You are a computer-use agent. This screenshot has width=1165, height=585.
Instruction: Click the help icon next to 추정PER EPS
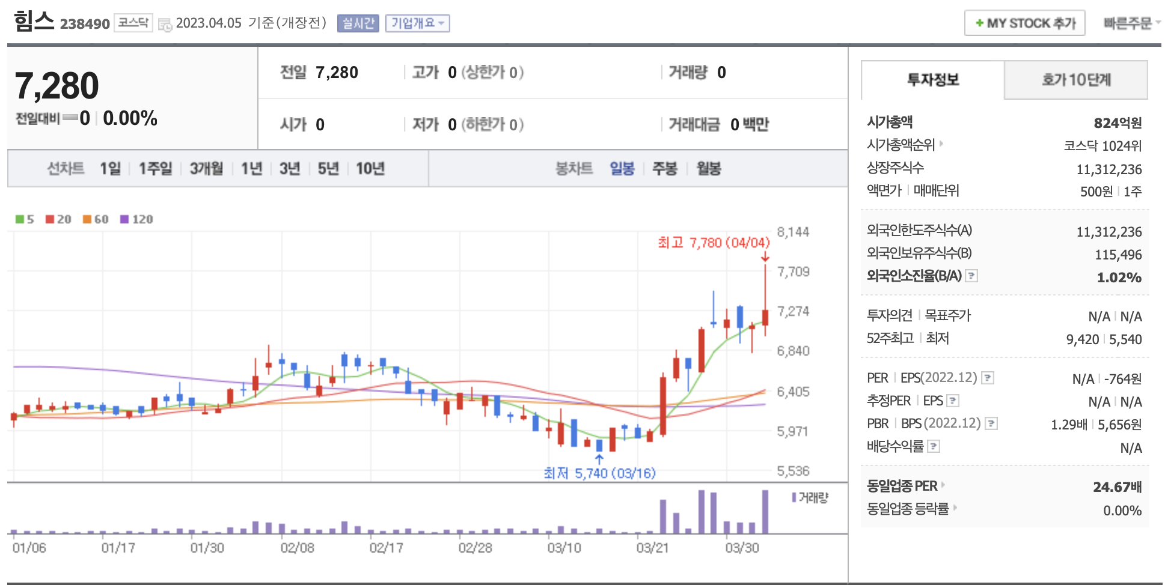click(x=953, y=401)
